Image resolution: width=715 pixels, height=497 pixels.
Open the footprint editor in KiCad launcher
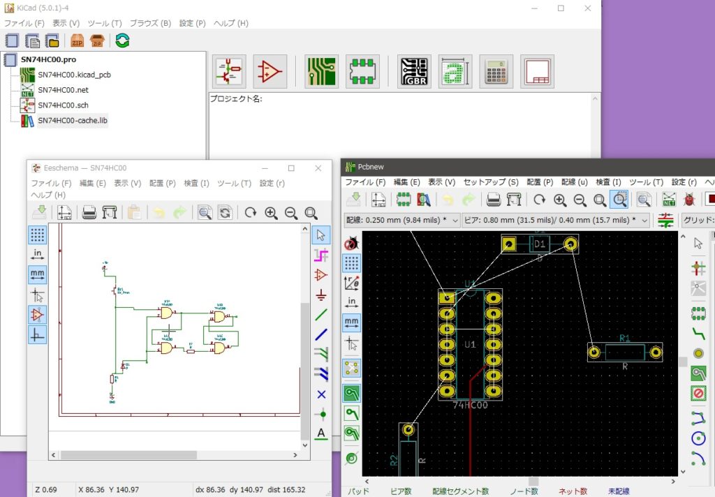tap(362, 72)
